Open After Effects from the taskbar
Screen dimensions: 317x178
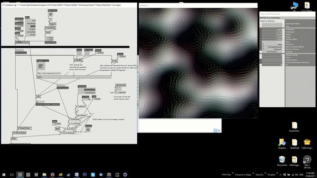coord(85,175)
